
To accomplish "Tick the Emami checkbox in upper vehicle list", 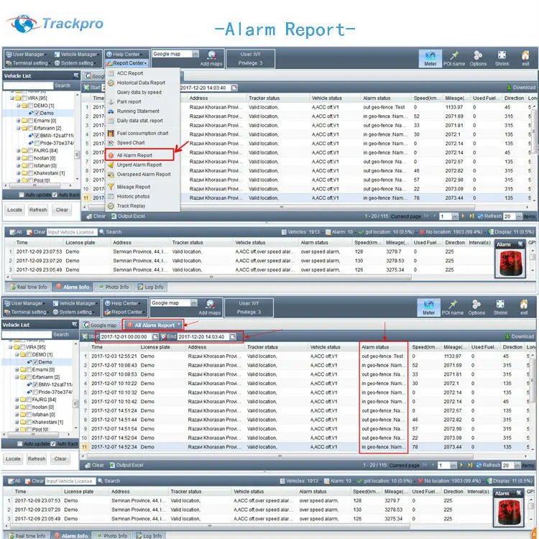I will [x=32, y=120].
